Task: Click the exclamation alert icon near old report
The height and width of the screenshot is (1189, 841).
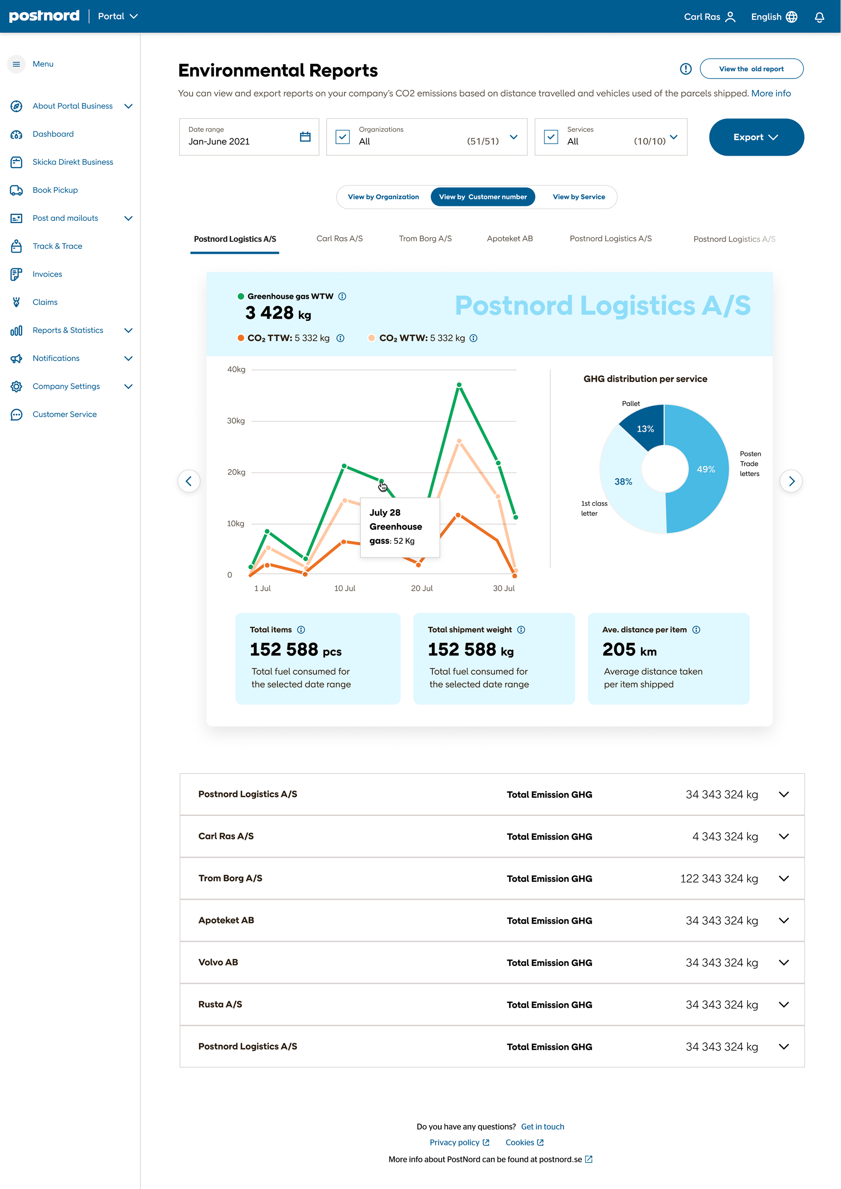Action: click(686, 69)
